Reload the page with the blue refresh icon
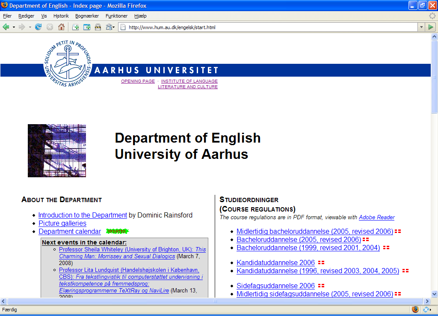Viewport: 438px width, 316px height. coord(38,27)
